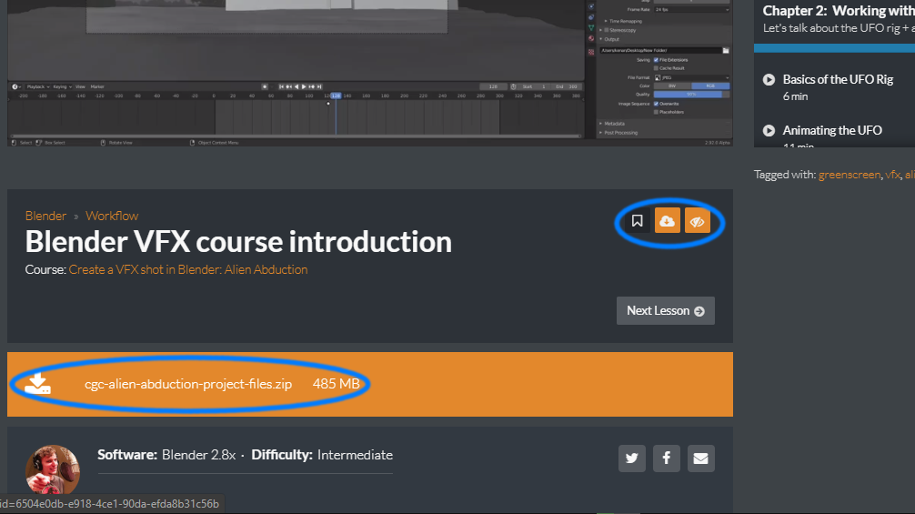Select the BW color mode
915x514 pixels.
(x=672, y=86)
